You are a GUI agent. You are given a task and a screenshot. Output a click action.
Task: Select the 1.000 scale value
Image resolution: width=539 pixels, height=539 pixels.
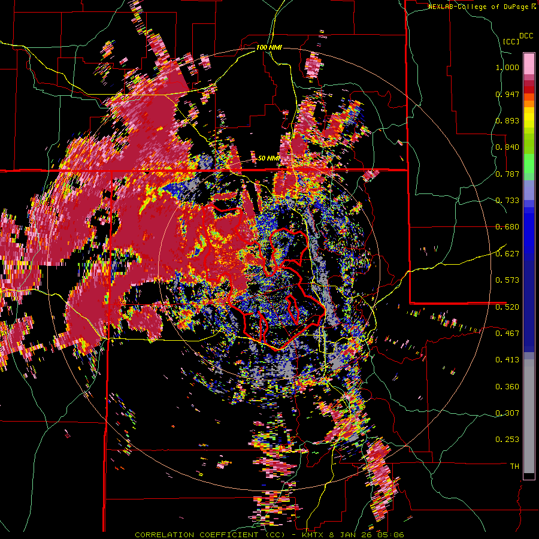click(x=507, y=67)
